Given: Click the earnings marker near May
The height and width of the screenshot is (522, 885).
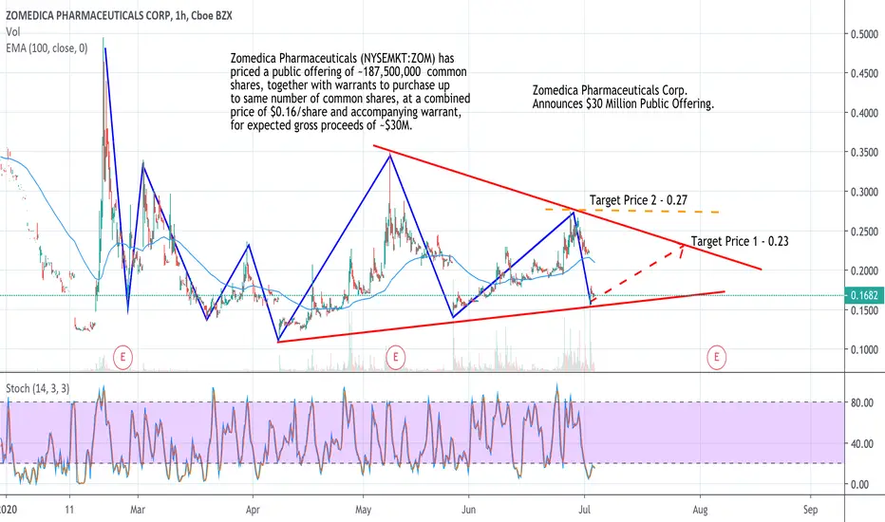Looking at the screenshot, I should coord(396,357).
